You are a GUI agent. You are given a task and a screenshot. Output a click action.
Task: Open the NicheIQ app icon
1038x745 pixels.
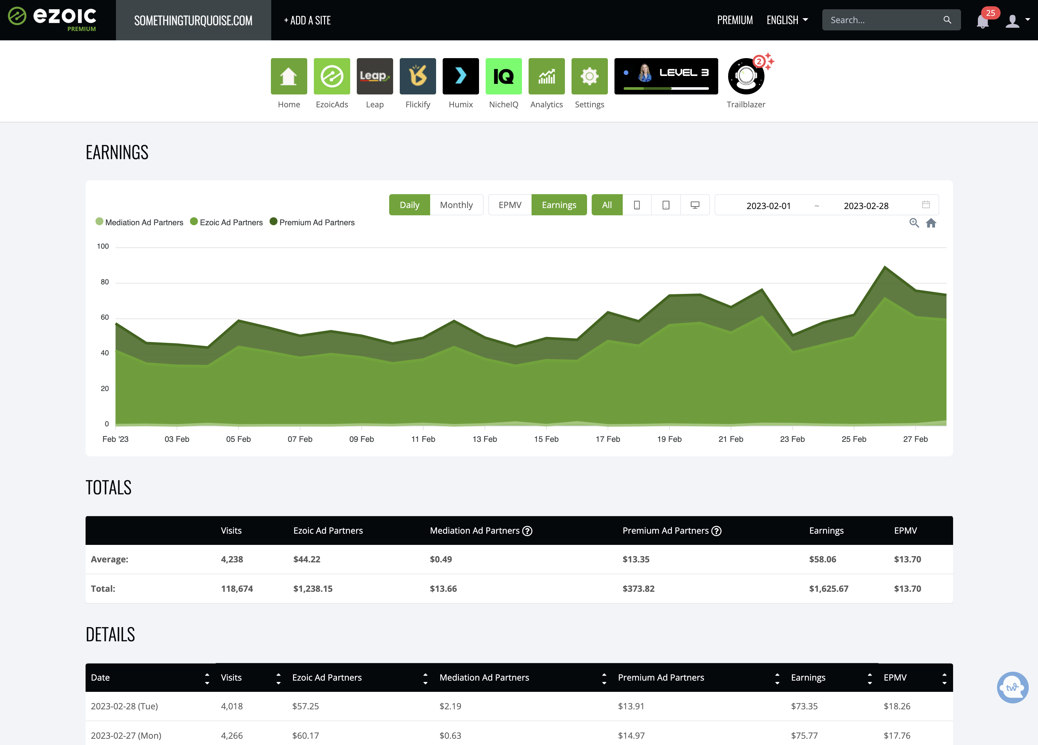503,76
